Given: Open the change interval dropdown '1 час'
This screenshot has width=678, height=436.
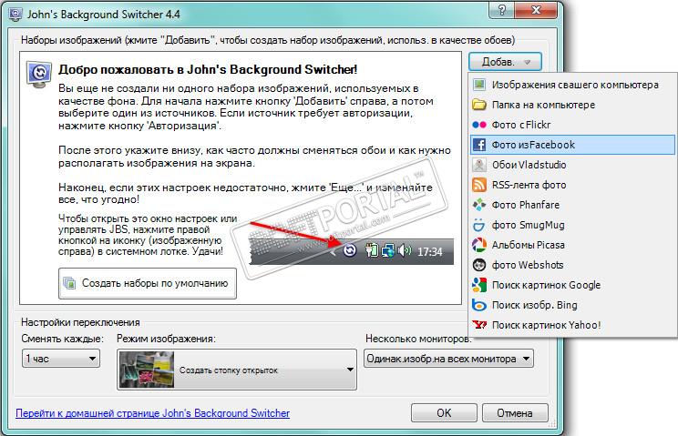Looking at the screenshot, I should point(61,359).
